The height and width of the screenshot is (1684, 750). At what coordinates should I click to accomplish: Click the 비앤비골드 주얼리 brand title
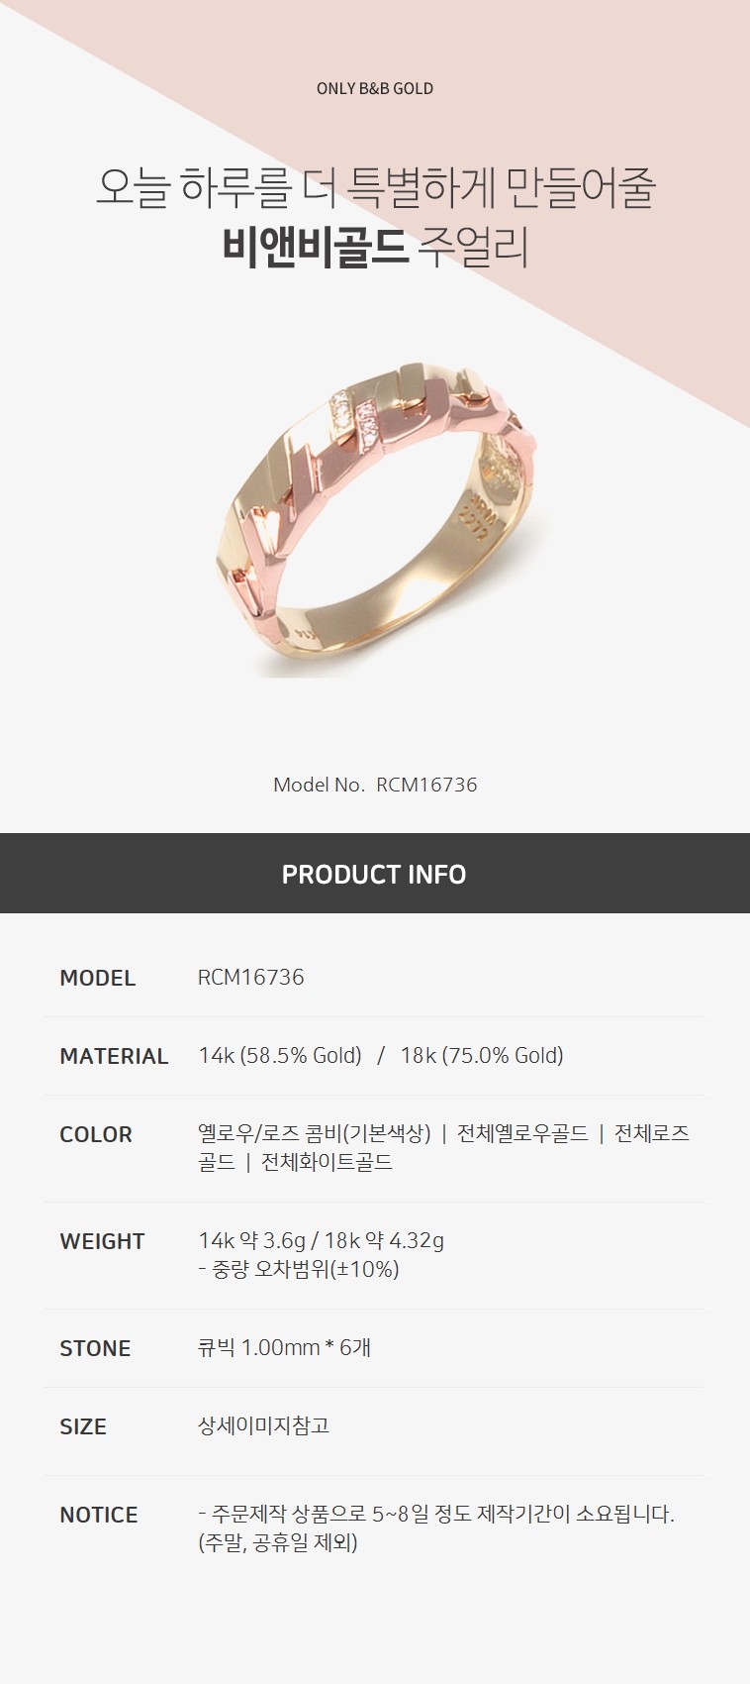[x=375, y=248]
